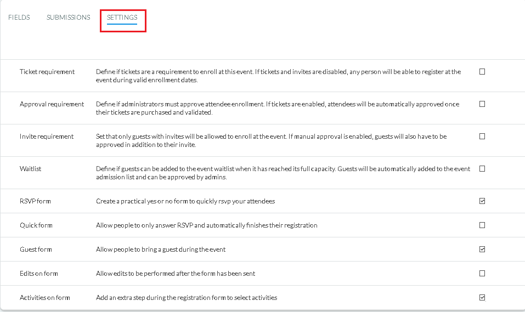The image size is (525, 312).
Task: Click the description starting "Define if tickets are a requirement"
Action: (279, 76)
